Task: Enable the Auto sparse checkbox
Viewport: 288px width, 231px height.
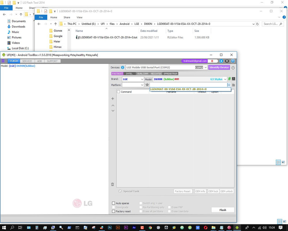Action: tap(113, 203)
